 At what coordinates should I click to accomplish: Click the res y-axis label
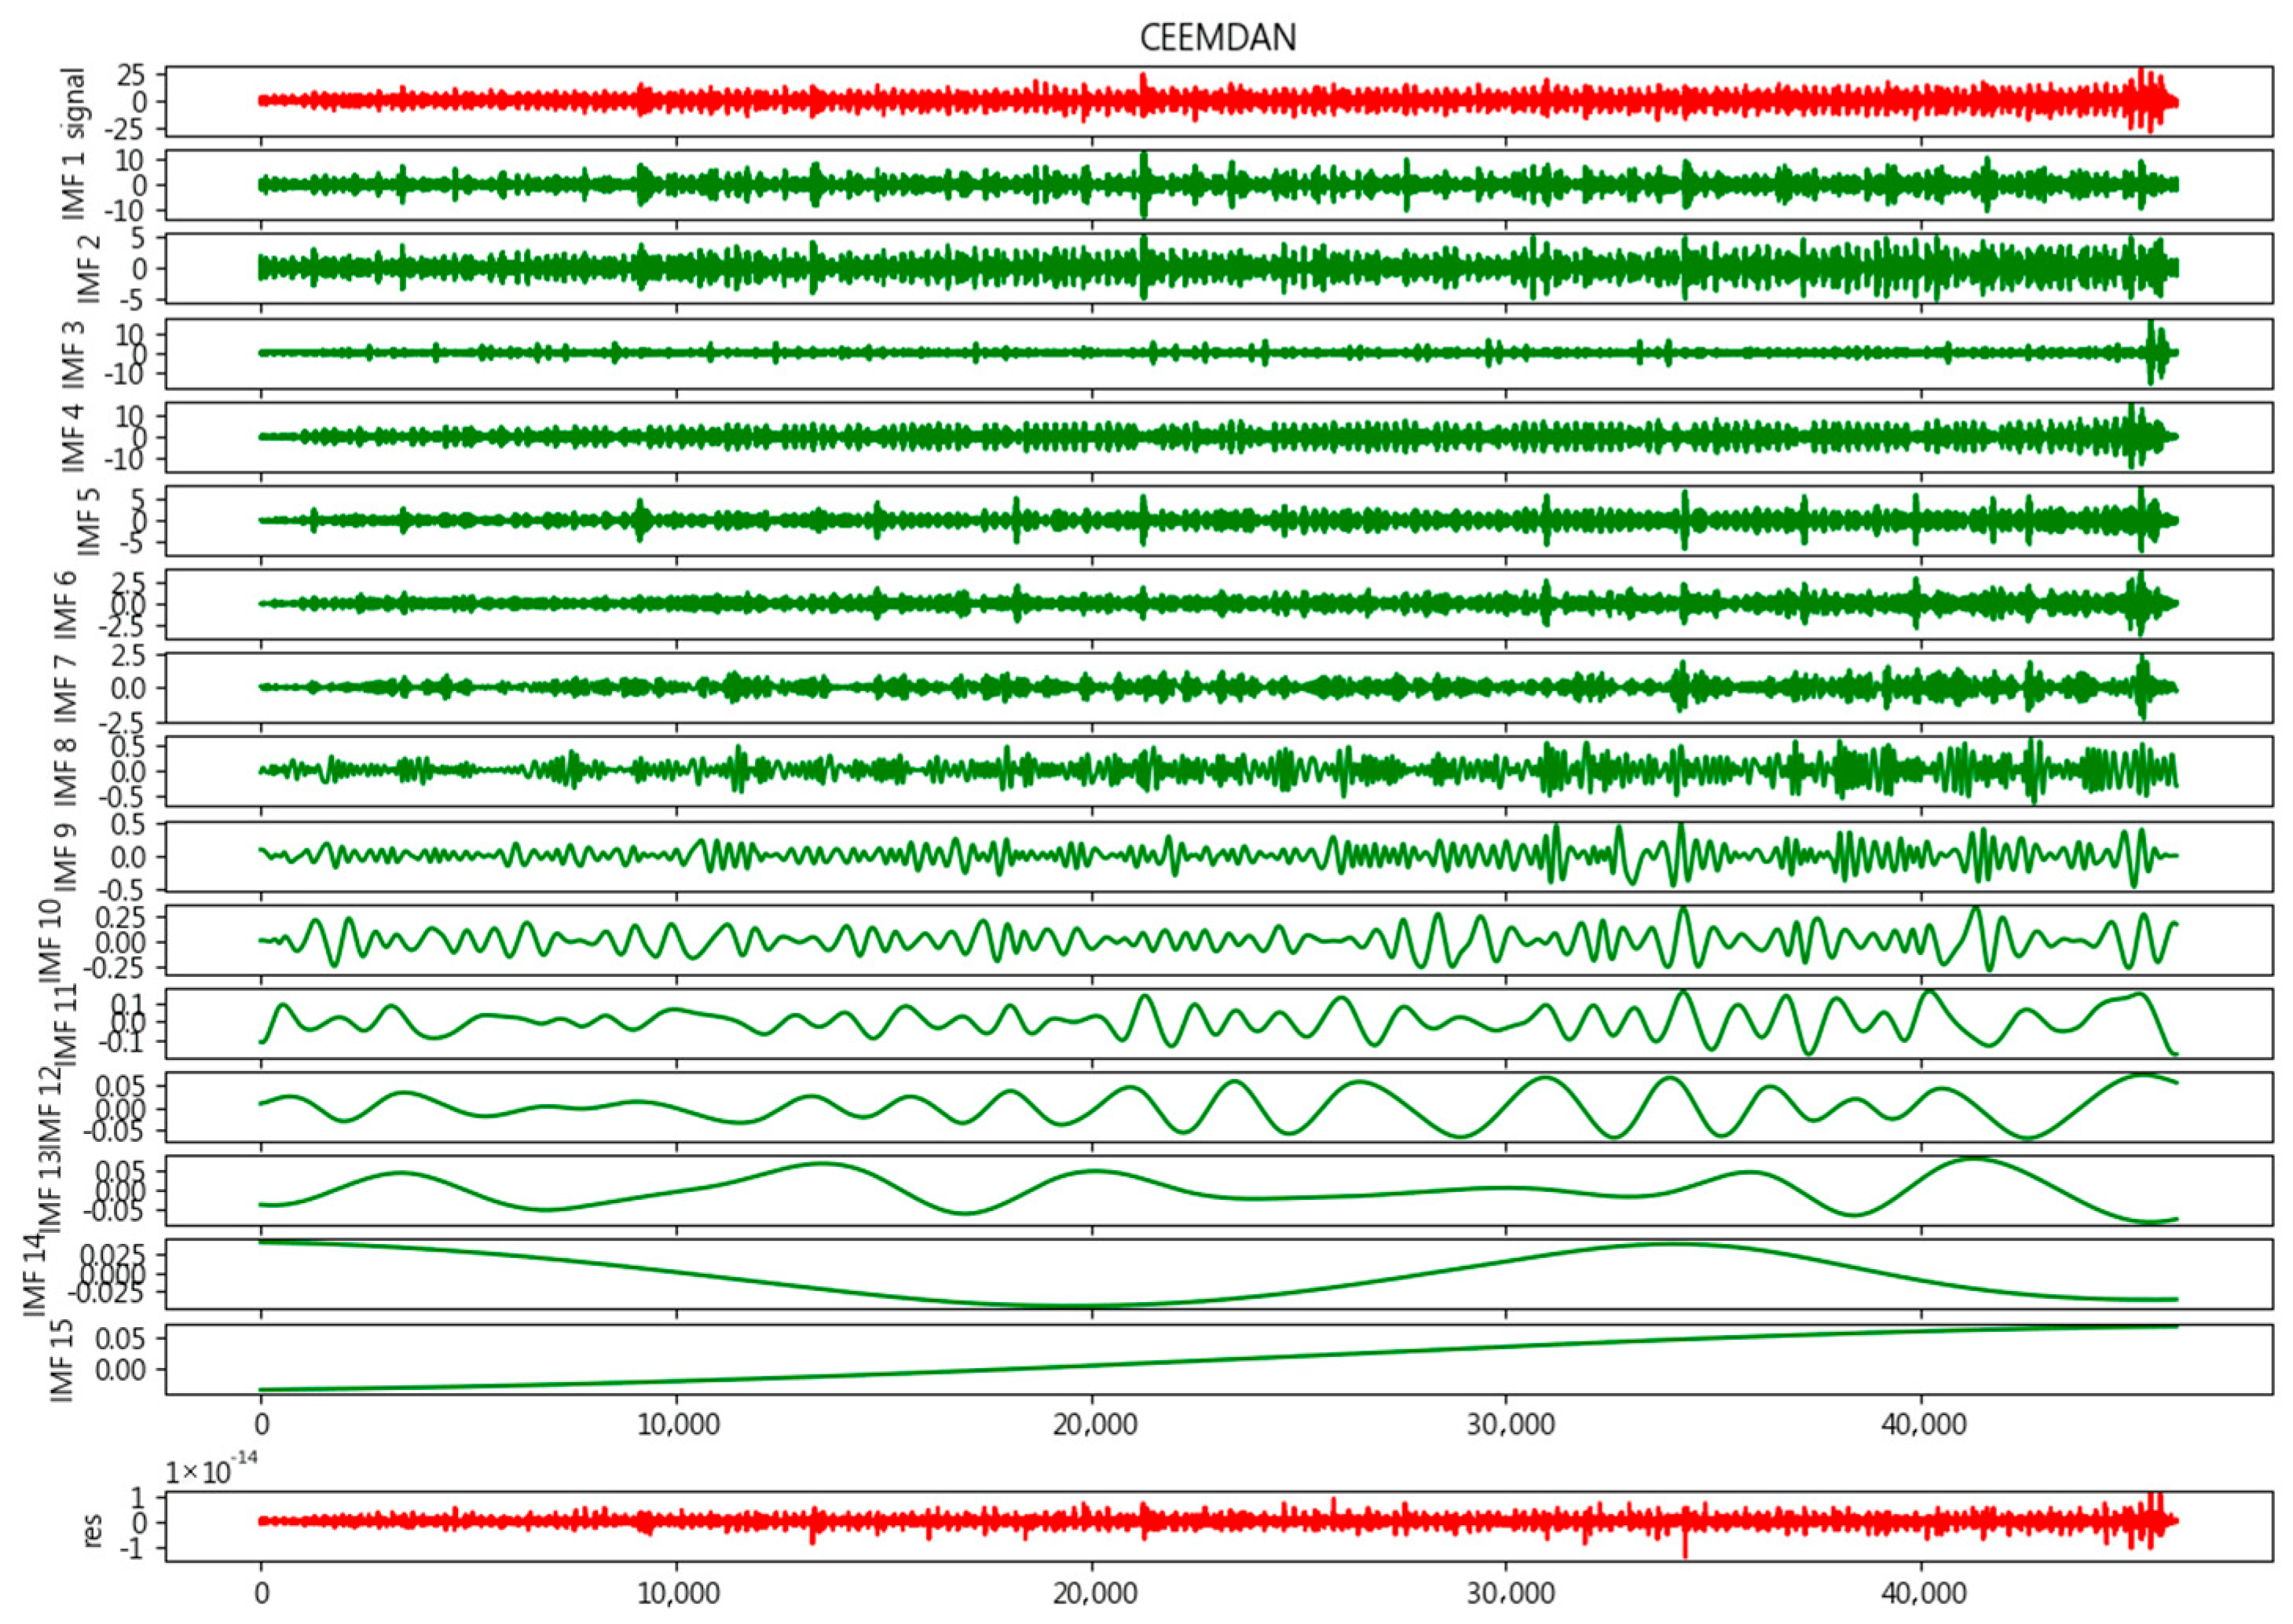pos(93,1533)
